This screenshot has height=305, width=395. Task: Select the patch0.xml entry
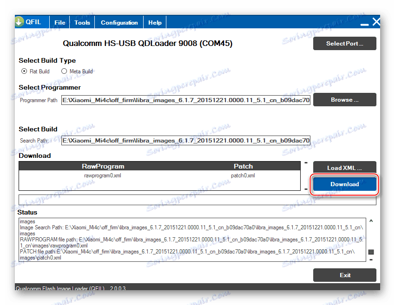pos(243,175)
